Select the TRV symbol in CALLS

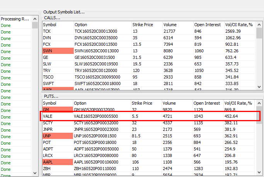47,70
